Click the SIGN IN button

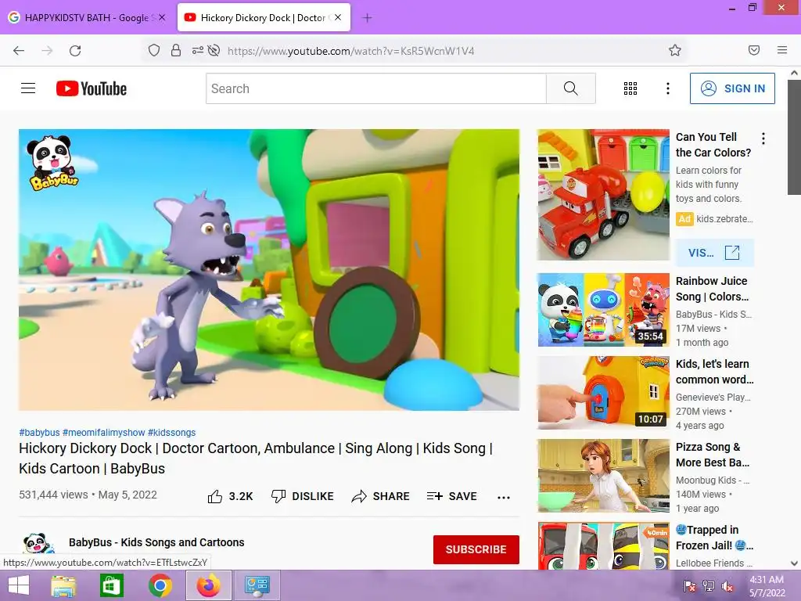(732, 88)
